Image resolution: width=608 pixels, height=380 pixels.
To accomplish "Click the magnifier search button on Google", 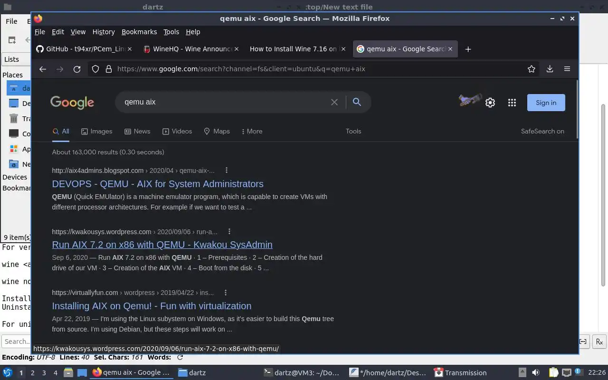I will coord(357,102).
